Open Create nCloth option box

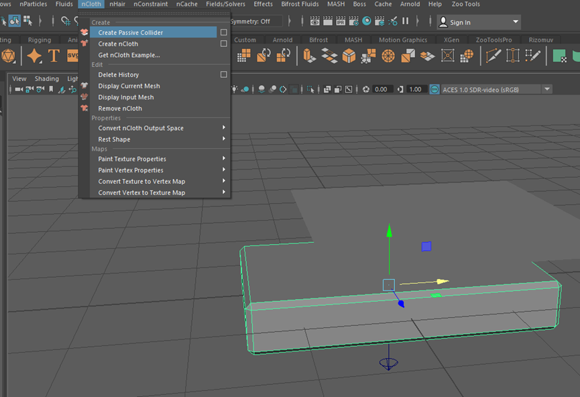224,44
